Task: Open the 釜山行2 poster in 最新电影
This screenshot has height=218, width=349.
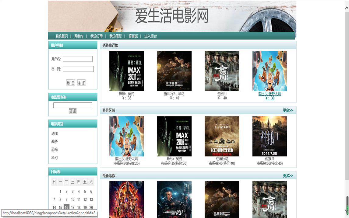Action: [222, 199]
